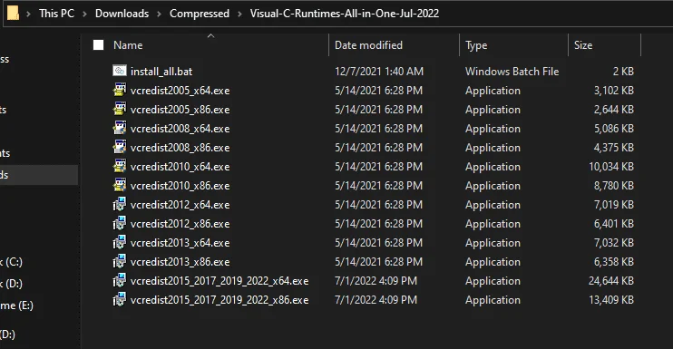The image size is (673, 349).
Task: Sort files by Name column
Action: click(x=128, y=45)
